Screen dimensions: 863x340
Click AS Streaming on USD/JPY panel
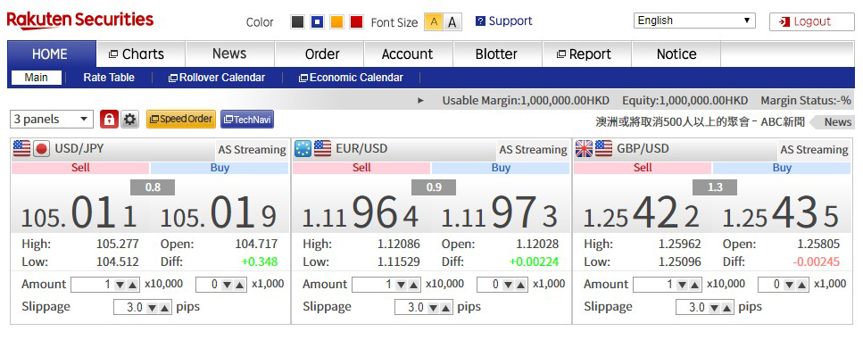tap(252, 150)
